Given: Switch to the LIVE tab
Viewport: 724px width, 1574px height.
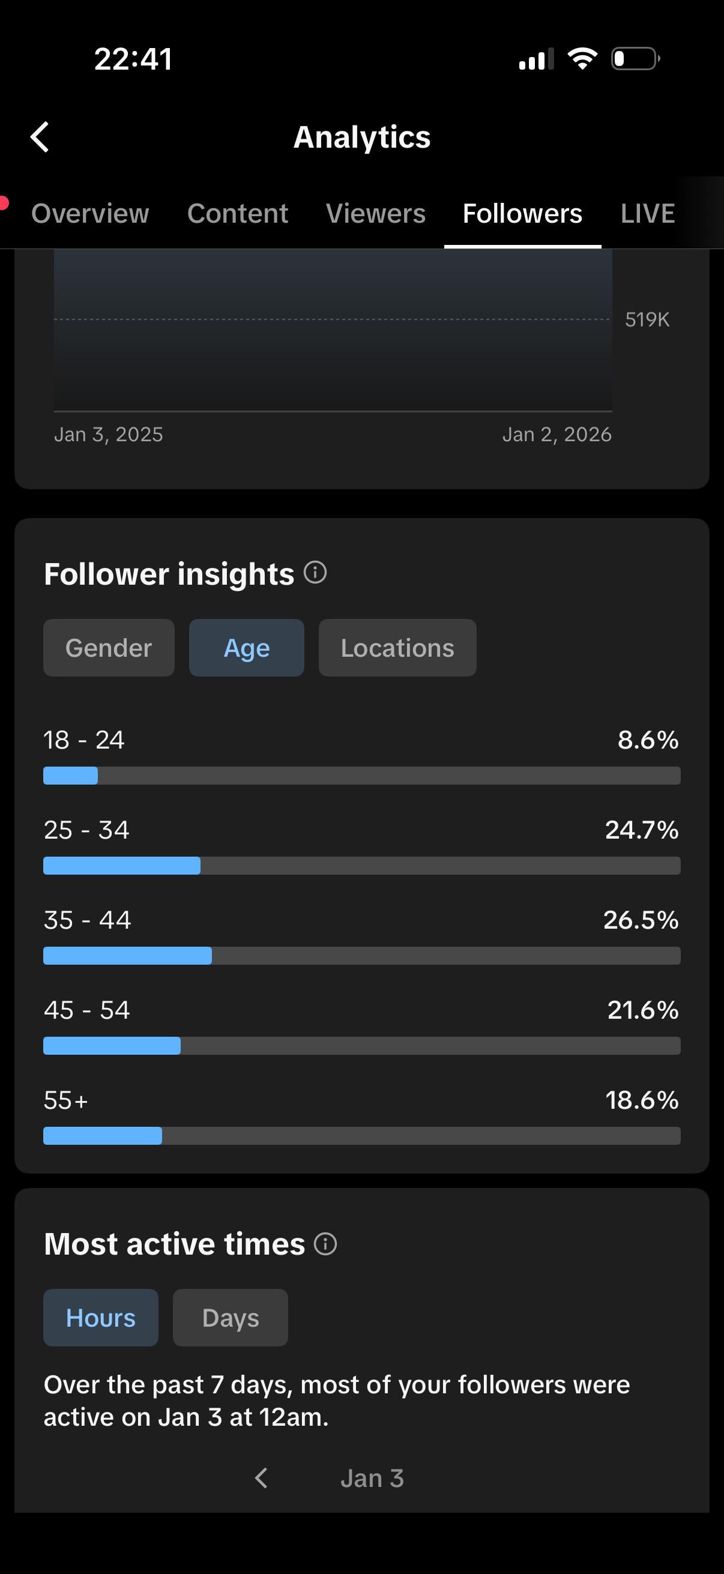Looking at the screenshot, I should coord(648,214).
